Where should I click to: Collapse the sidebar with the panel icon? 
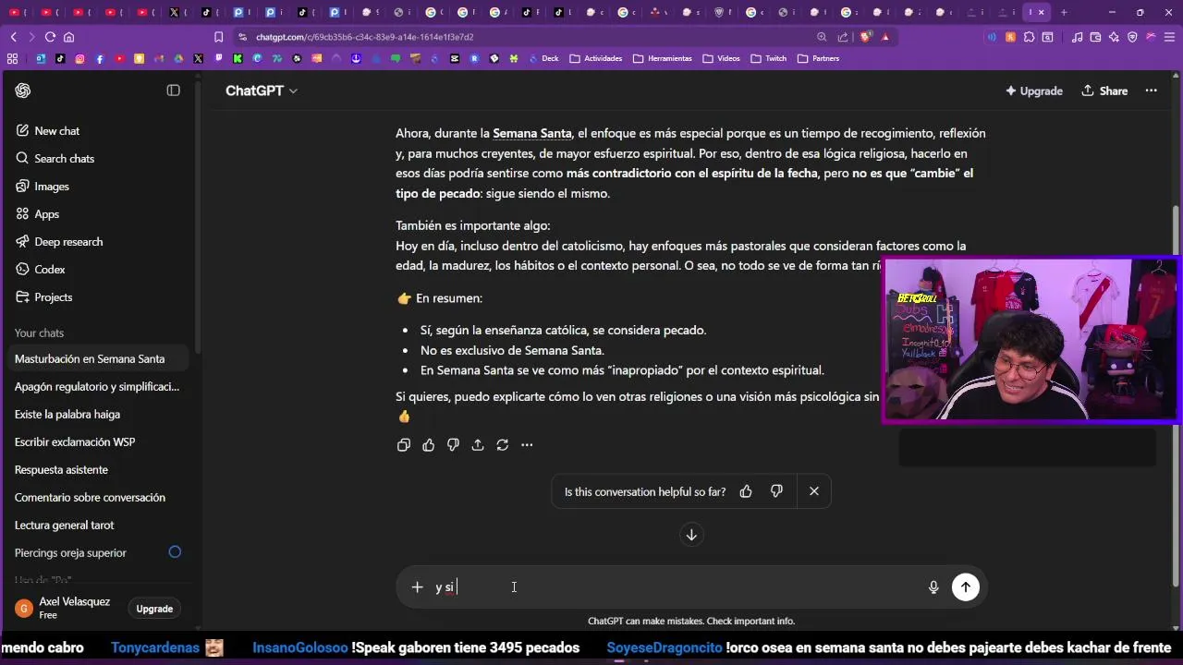coord(173,91)
